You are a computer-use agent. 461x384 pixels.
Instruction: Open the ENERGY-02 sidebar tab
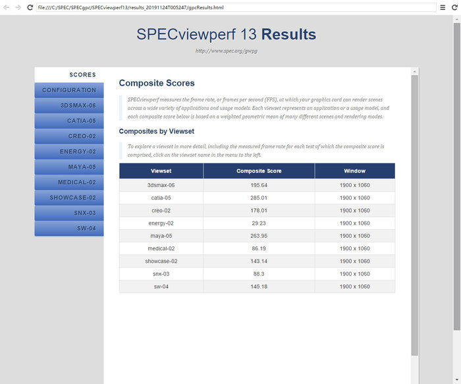(x=69, y=151)
